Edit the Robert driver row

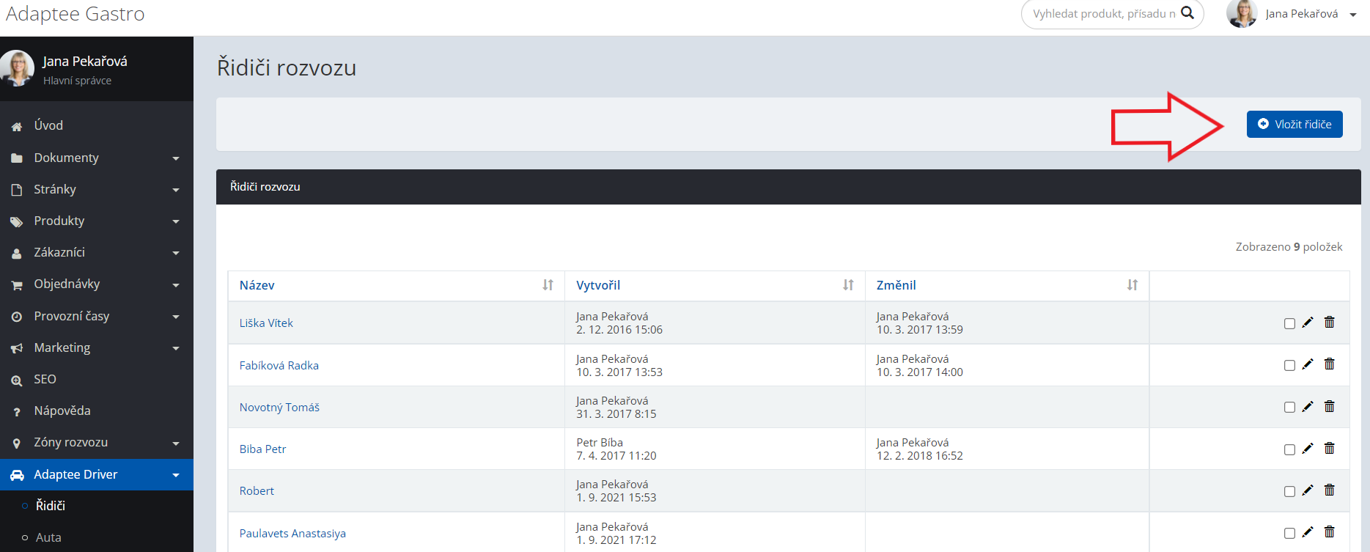(1308, 490)
